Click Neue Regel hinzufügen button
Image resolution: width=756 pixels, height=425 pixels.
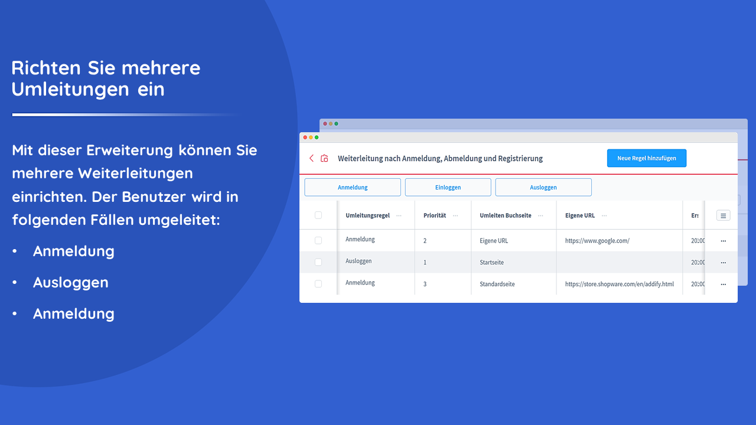pos(647,158)
